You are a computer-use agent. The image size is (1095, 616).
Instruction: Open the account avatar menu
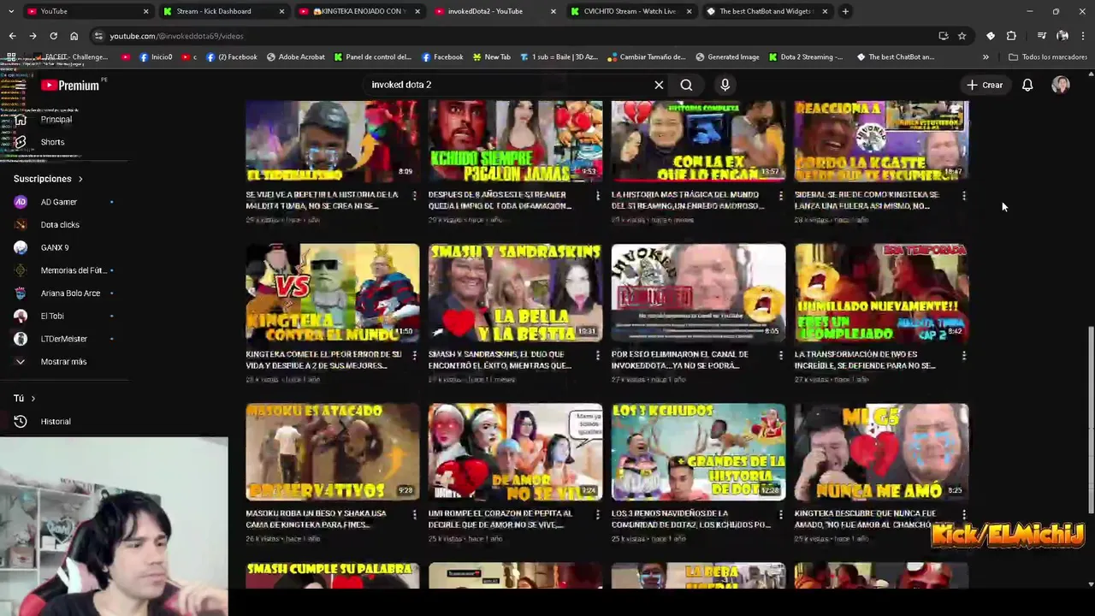[x=1061, y=85]
